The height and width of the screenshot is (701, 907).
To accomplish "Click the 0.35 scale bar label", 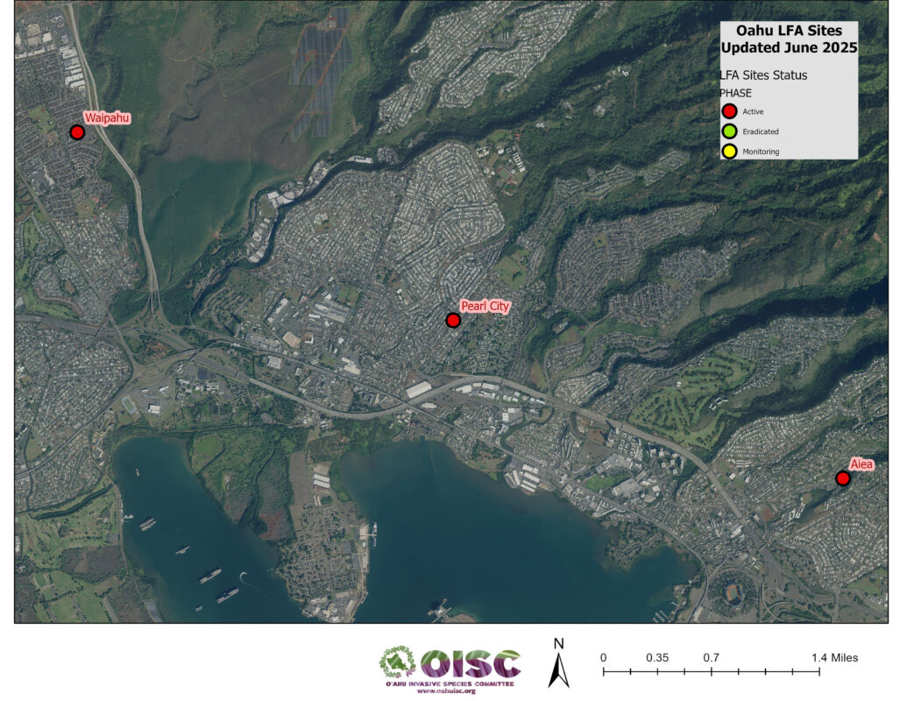I will (657, 657).
